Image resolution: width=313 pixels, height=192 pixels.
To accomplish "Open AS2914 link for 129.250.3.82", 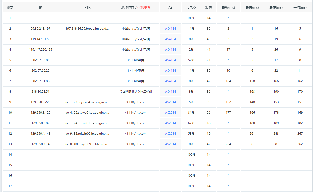I will pos(170,123).
